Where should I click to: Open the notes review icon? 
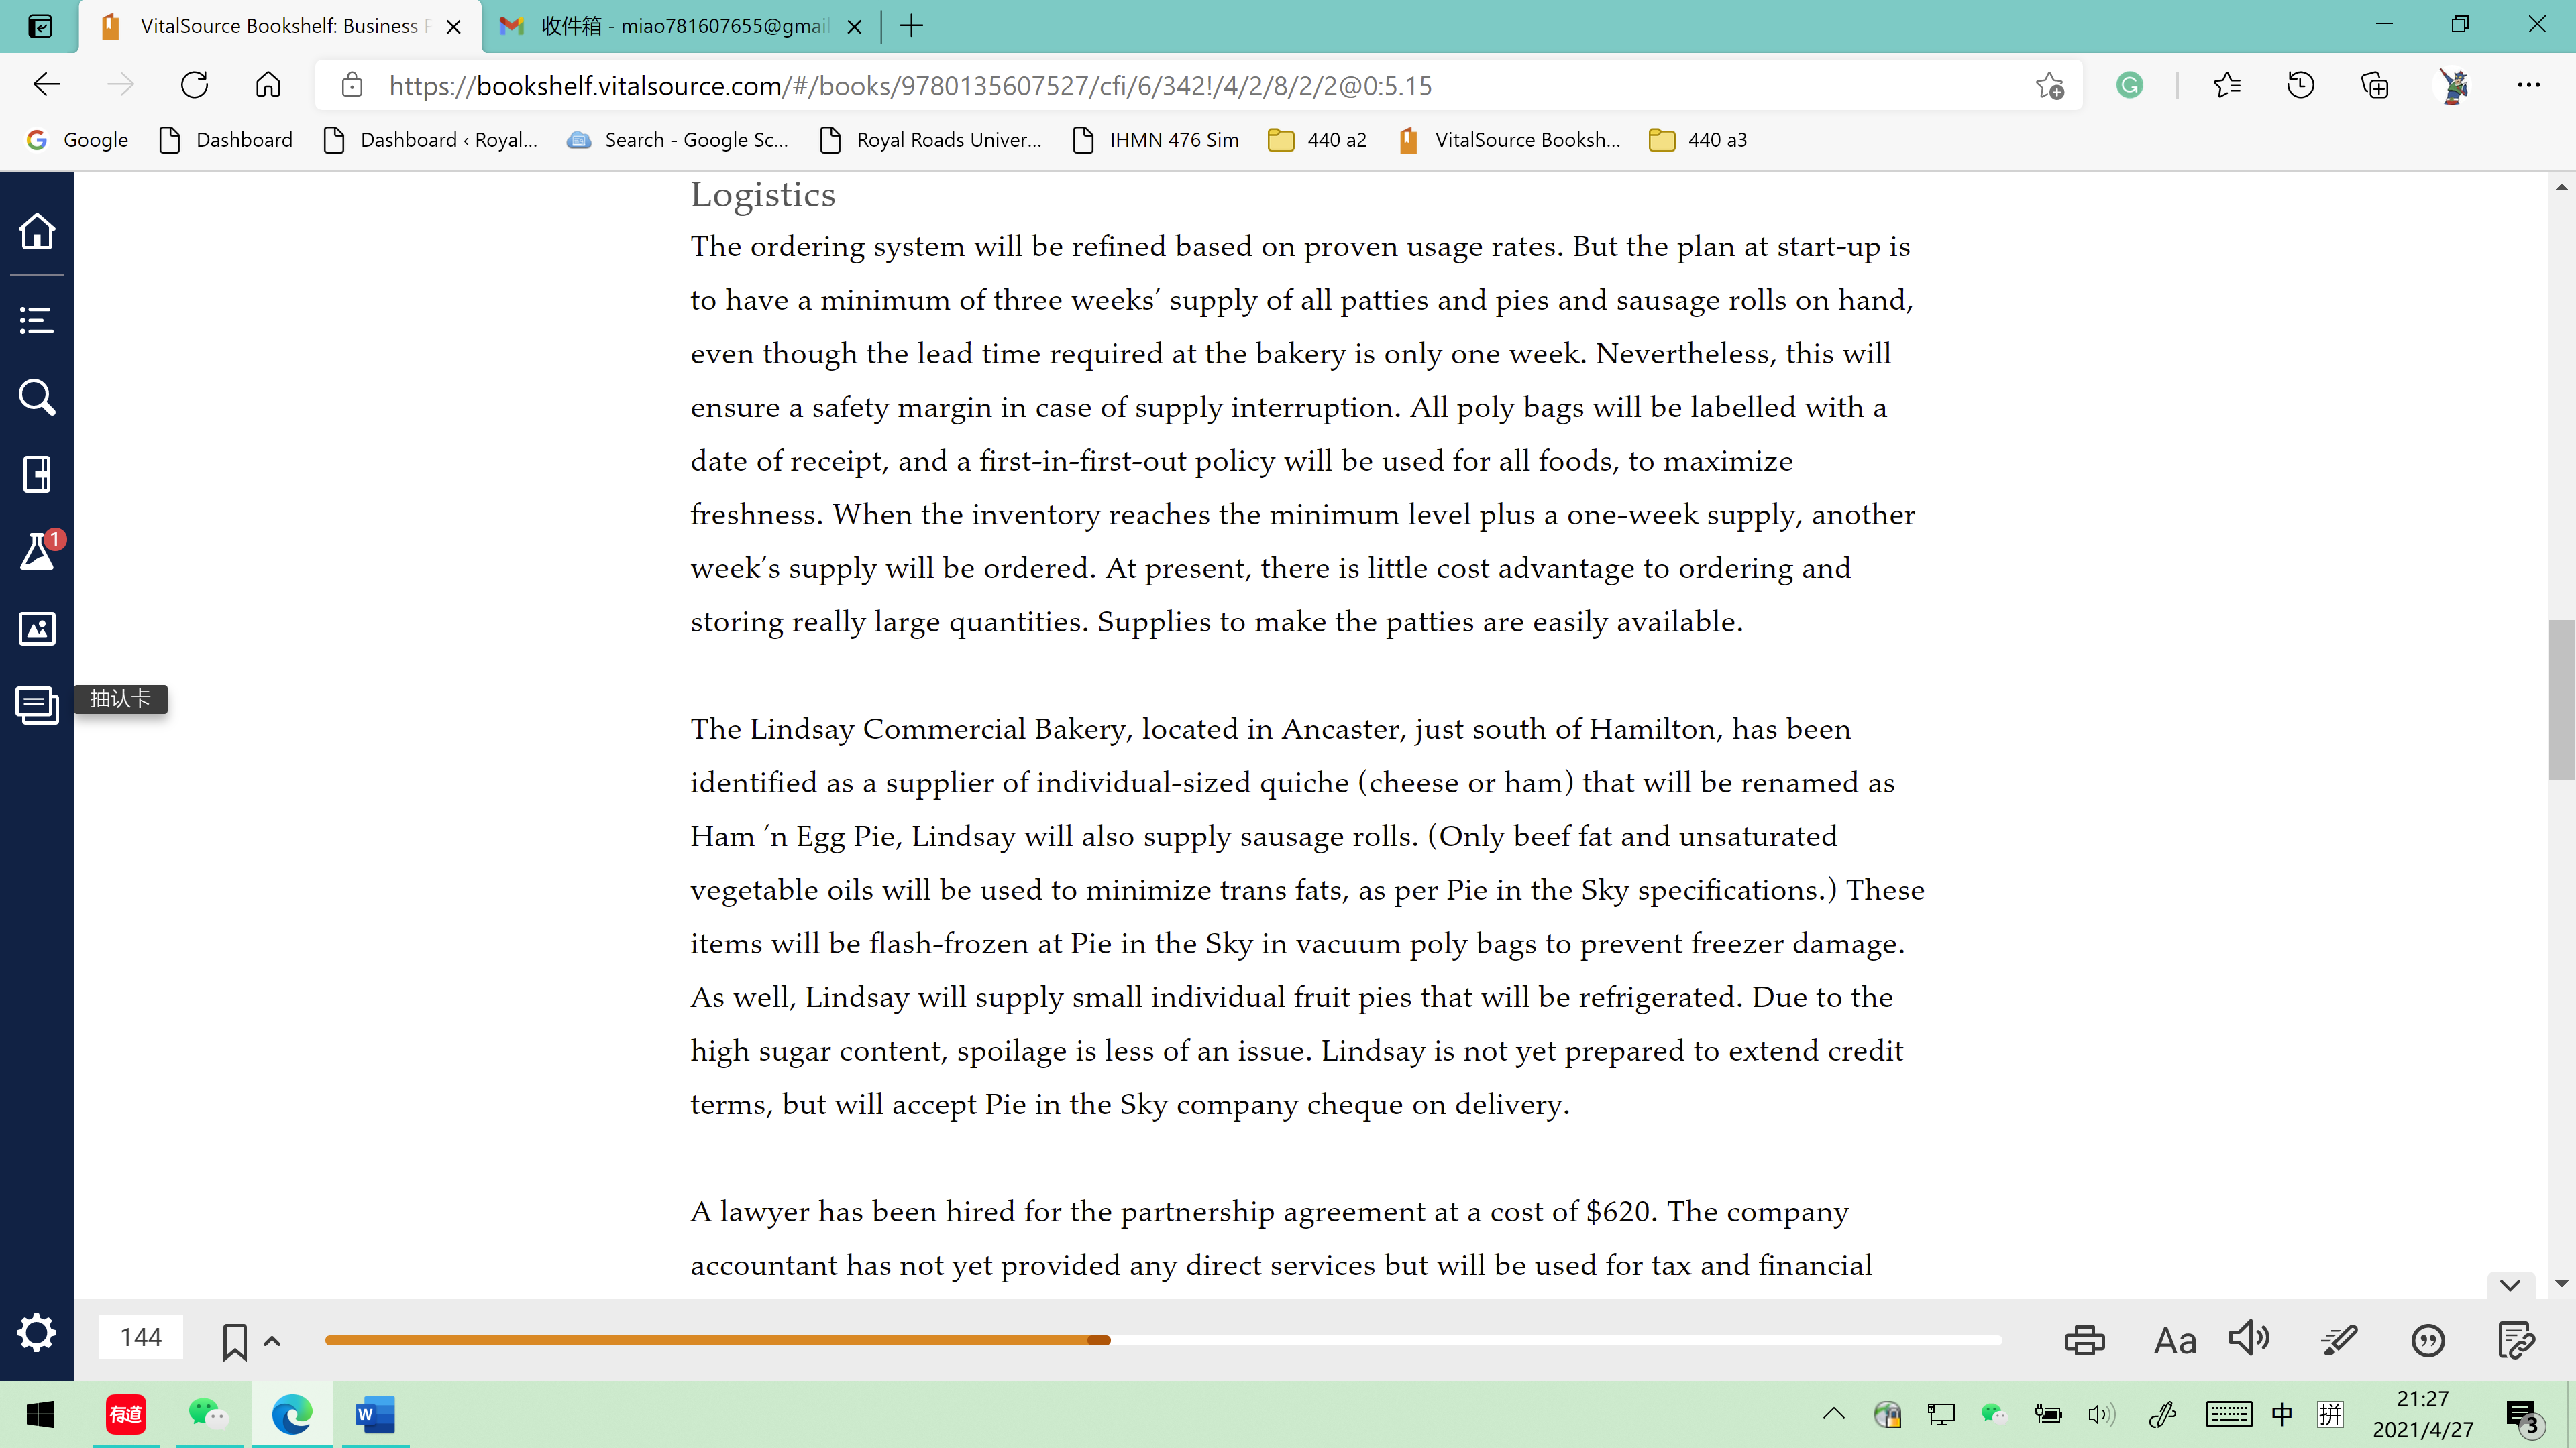coord(2516,1341)
